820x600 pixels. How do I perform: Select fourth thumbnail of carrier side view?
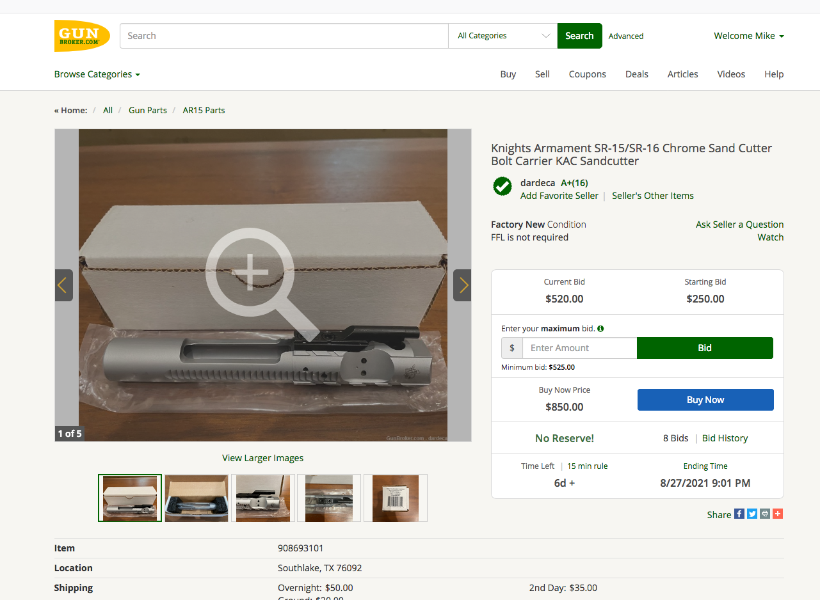(x=329, y=498)
